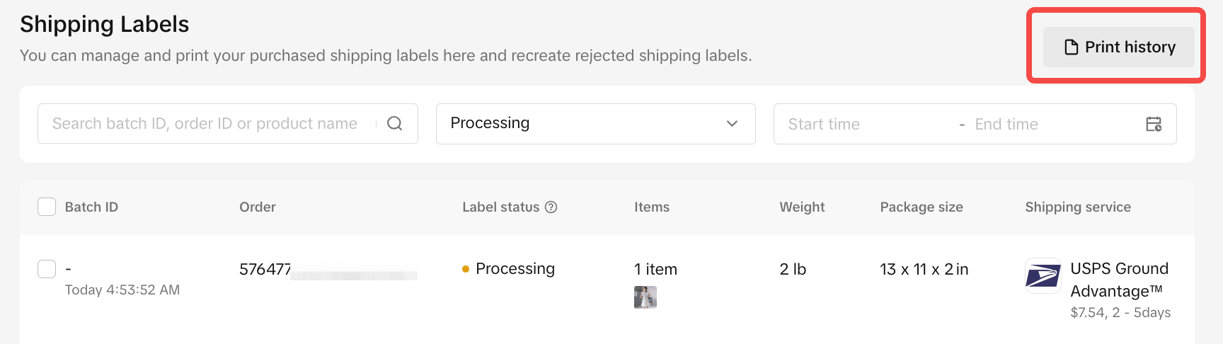Toggle the select-all Batch ID checkbox
1223x344 pixels.
point(47,207)
